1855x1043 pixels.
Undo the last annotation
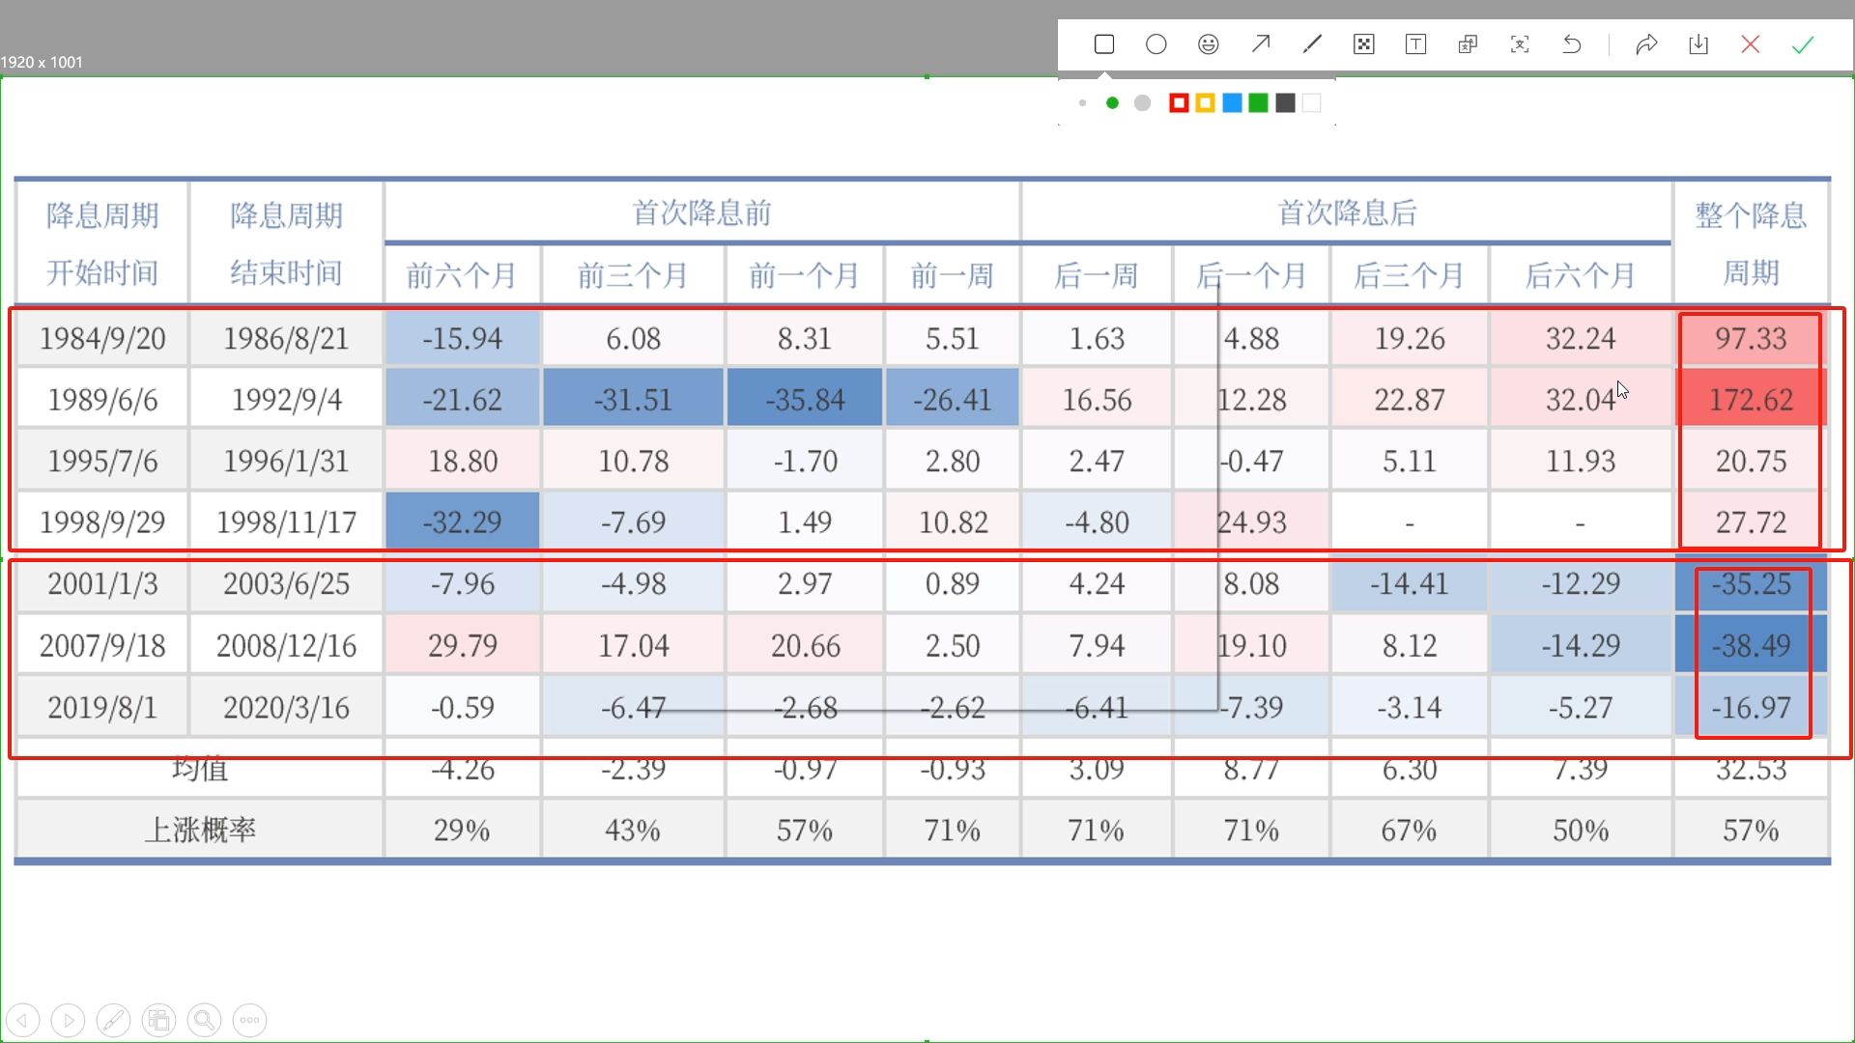click(1572, 44)
